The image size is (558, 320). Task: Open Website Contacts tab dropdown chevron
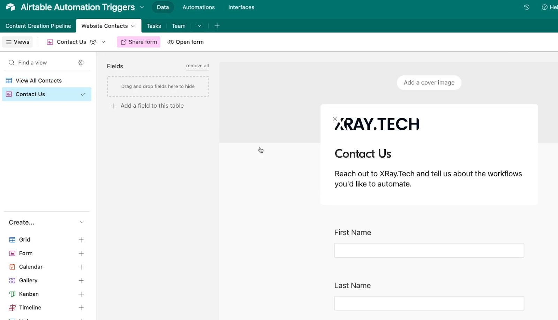point(133,26)
